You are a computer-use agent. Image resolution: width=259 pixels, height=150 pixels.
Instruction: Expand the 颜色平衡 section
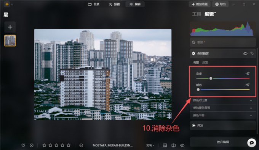[223, 115]
